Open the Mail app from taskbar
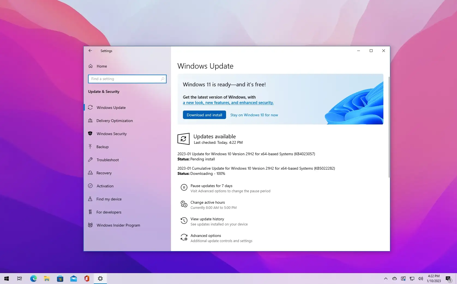 (x=74, y=279)
